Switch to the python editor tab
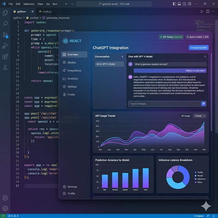 [x=21, y=12]
